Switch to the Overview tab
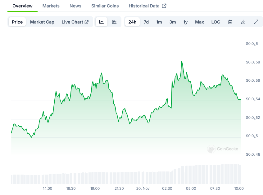Image resolution: width=263 pixels, height=195 pixels. pos(22,6)
